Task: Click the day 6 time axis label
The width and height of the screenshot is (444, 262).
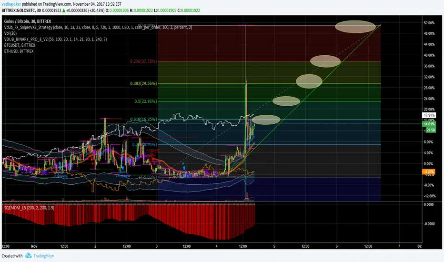Action: coord(337,246)
